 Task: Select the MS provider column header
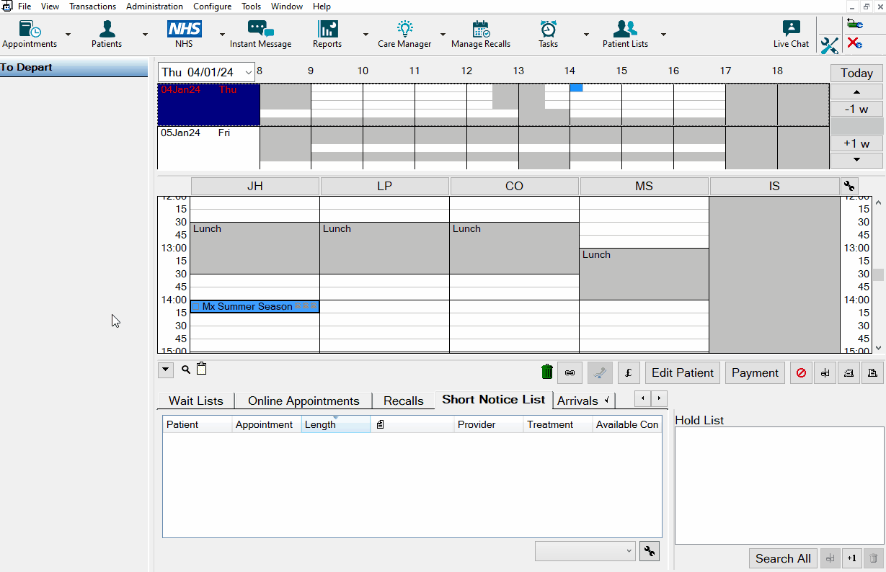(644, 186)
